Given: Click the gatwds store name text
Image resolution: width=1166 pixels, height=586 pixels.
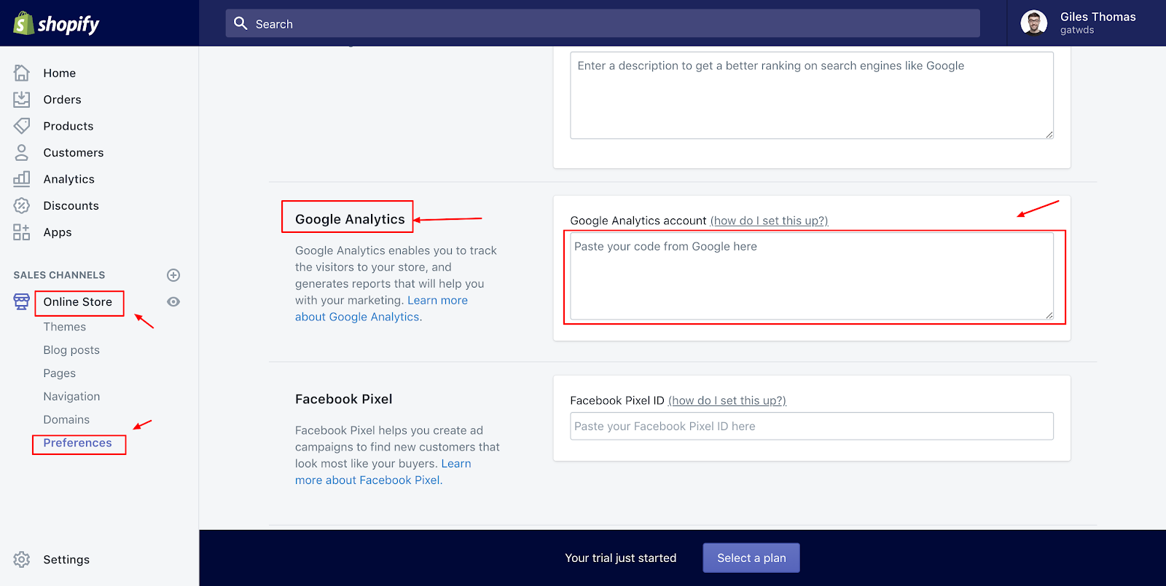Looking at the screenshot, I should click(x=1077, y=31).
